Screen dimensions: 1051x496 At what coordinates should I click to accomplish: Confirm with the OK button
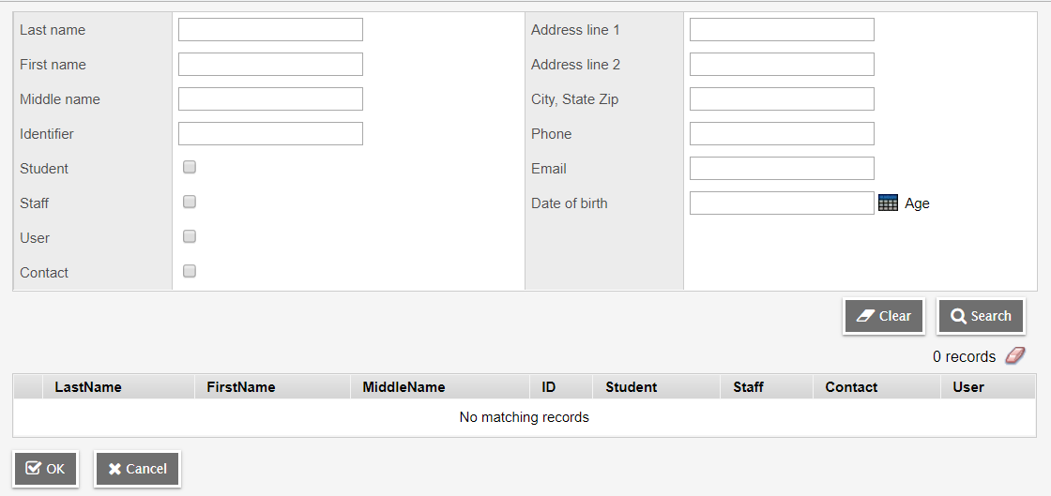pyautogui.click(x=46, y=469)
